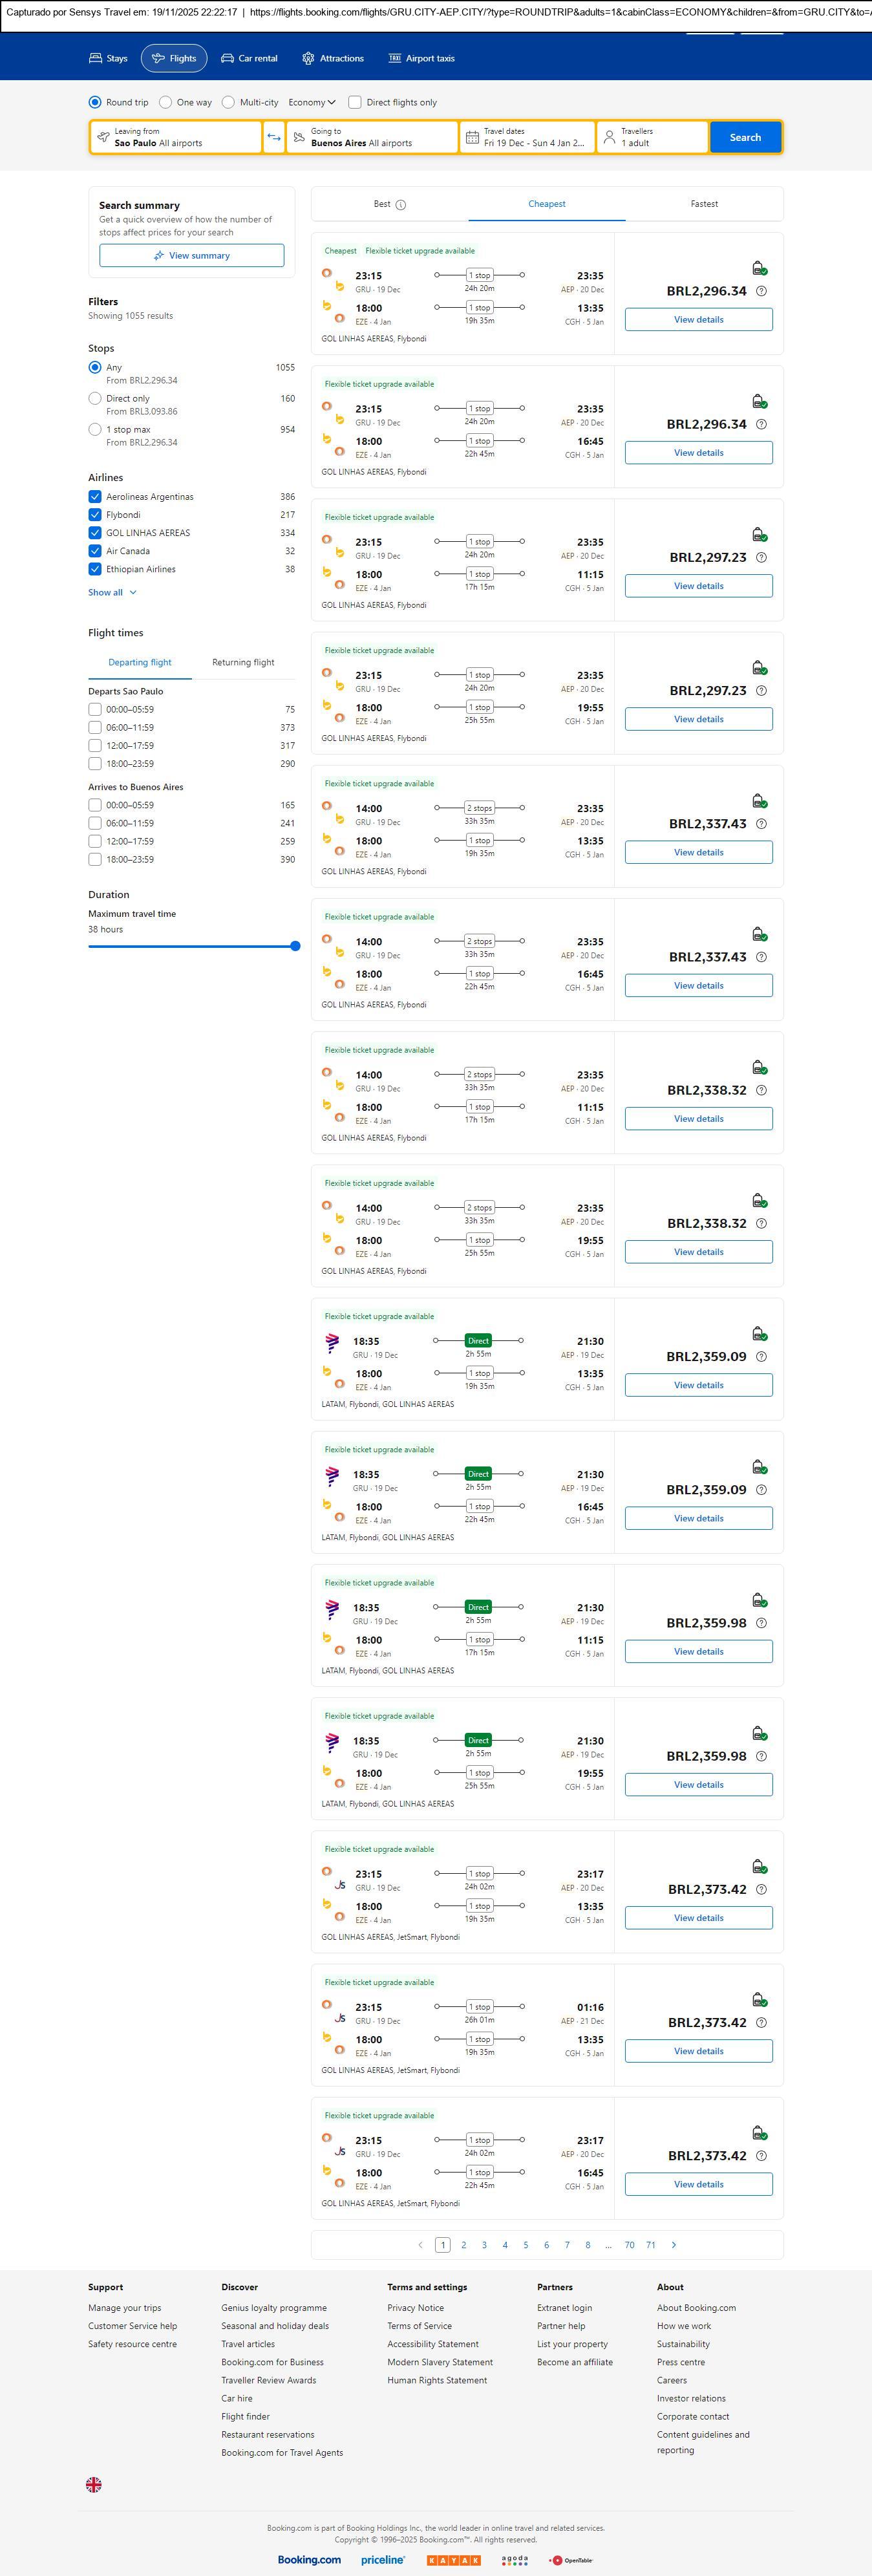Click the blue Search button
Viewport: 872px width, 2576px height.
[745, 137]
